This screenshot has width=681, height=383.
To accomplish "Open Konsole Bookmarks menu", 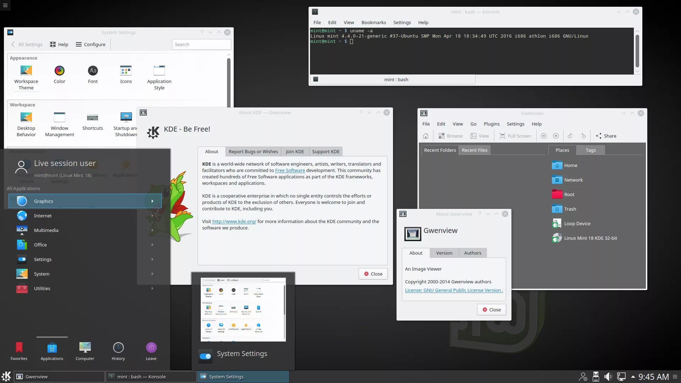I will (x=373, y=22).
